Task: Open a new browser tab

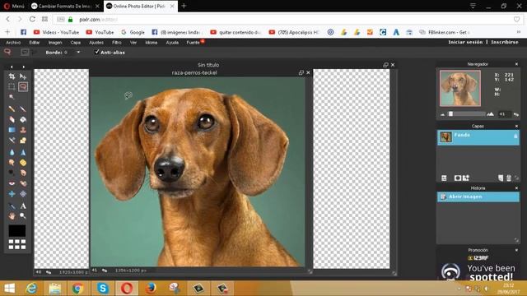Action: [x=184, y=6]
